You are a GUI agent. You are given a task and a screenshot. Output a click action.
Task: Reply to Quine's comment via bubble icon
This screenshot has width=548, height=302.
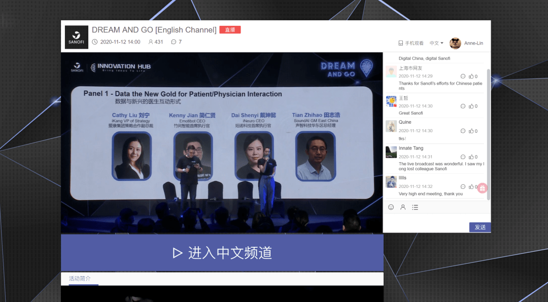click(x=463, y=131)
